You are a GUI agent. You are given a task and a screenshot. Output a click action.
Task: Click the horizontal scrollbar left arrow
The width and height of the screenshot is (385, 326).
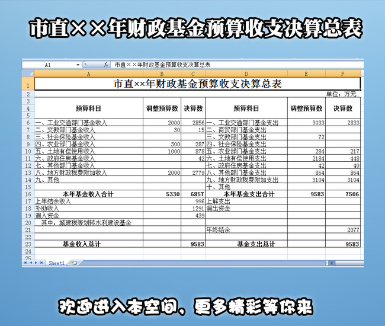tap(332, 263)
